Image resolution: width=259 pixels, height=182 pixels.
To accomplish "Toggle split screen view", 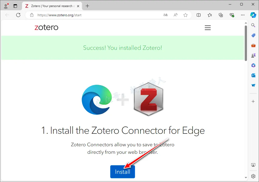I will click(x=198, y=15).
